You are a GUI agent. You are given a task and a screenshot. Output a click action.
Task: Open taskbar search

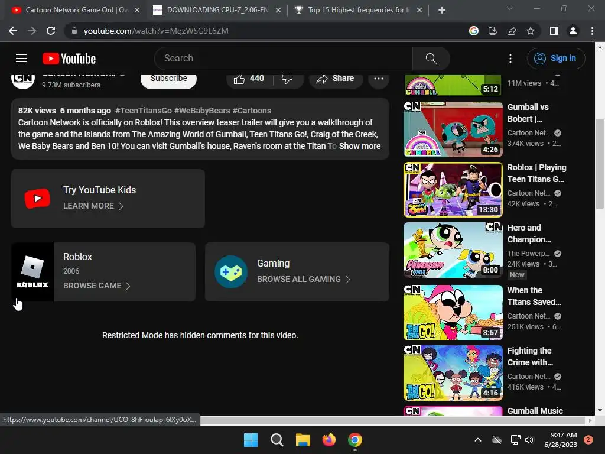tap(277, 440)
